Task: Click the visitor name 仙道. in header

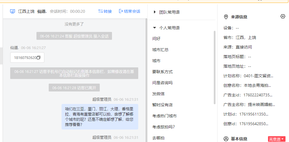Action: pos(42,11)
